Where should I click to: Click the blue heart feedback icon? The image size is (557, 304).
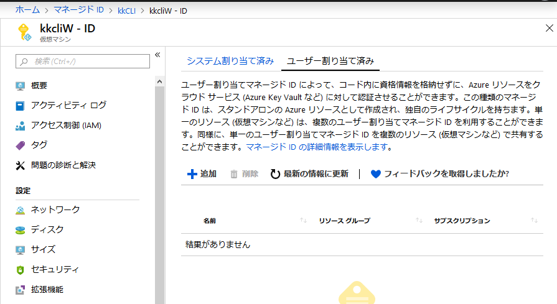click(375, 174)
